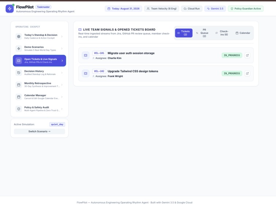276x209 pixels.
Task: Click the Taskmaster badge
Action: (x=43, y=7)
